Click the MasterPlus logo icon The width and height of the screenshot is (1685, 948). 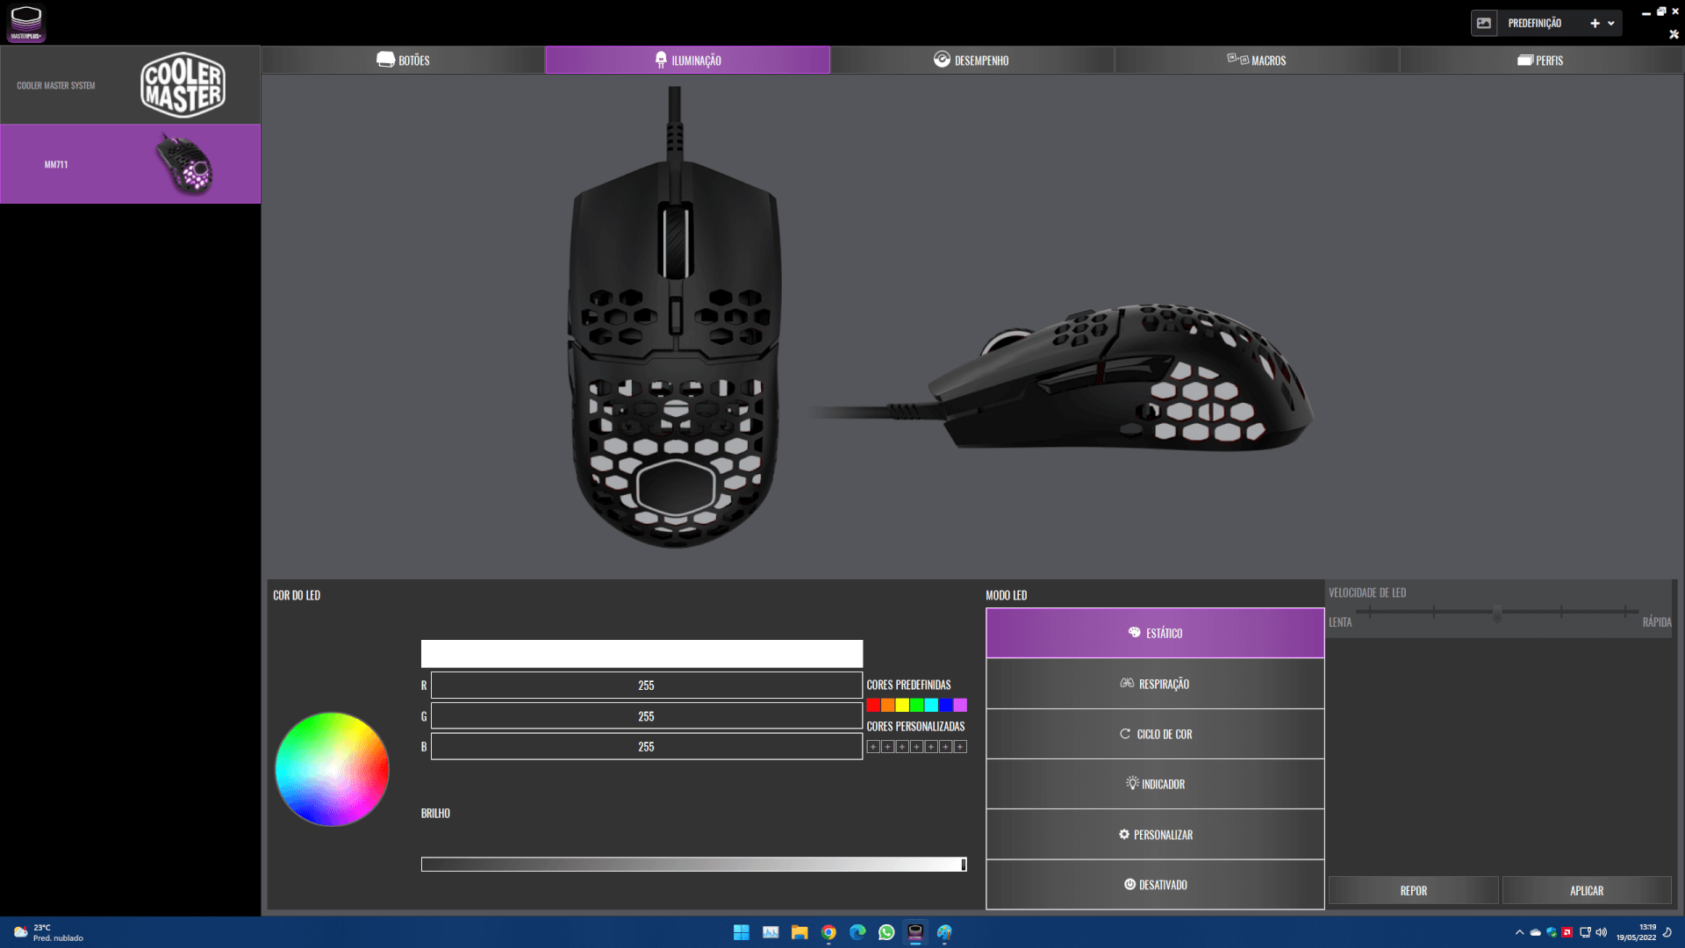(x=26, y=23)
